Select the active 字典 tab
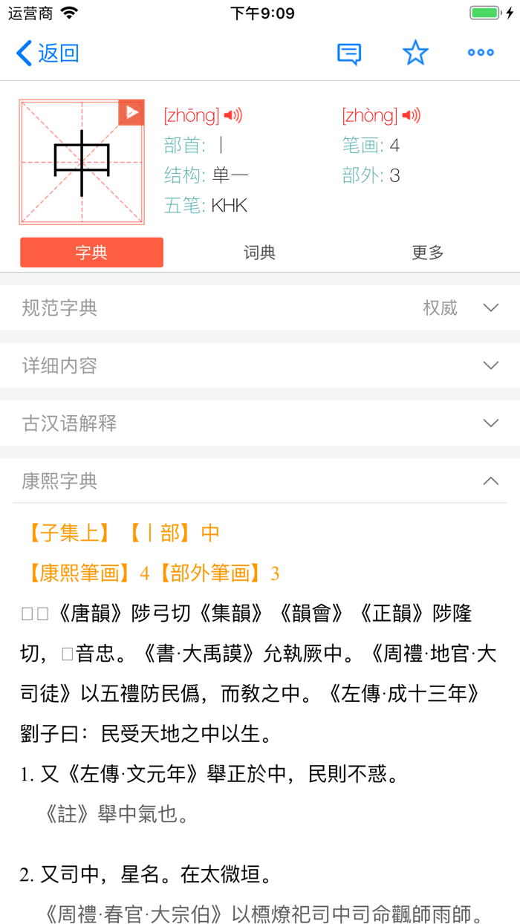 [x=91, y=252]
